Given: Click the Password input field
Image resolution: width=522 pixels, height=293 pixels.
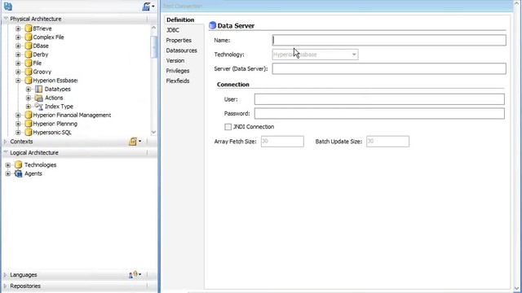Looking at the screenshot, I should [x=379, y=114].
